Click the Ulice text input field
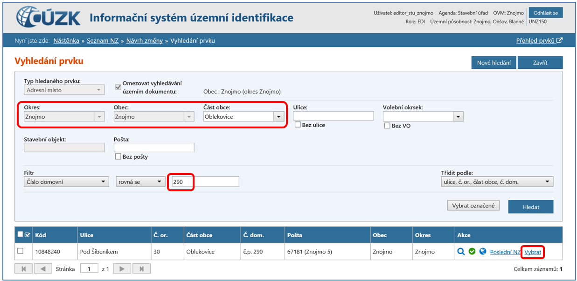 pyautogui.click(x=333, y=116)
